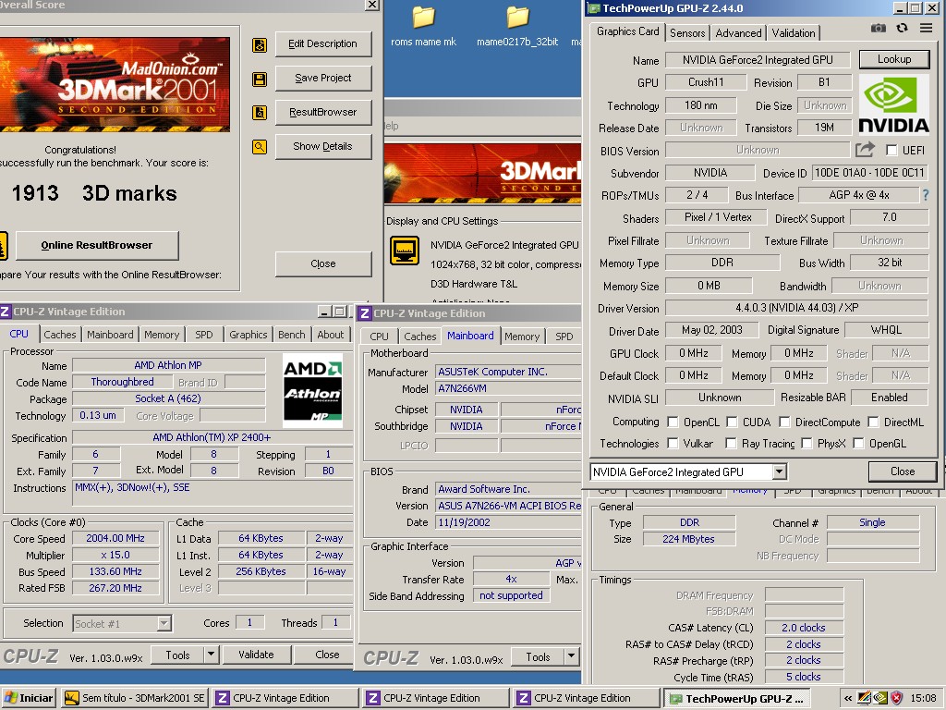Toggle the UEFI checkbox

891,150
